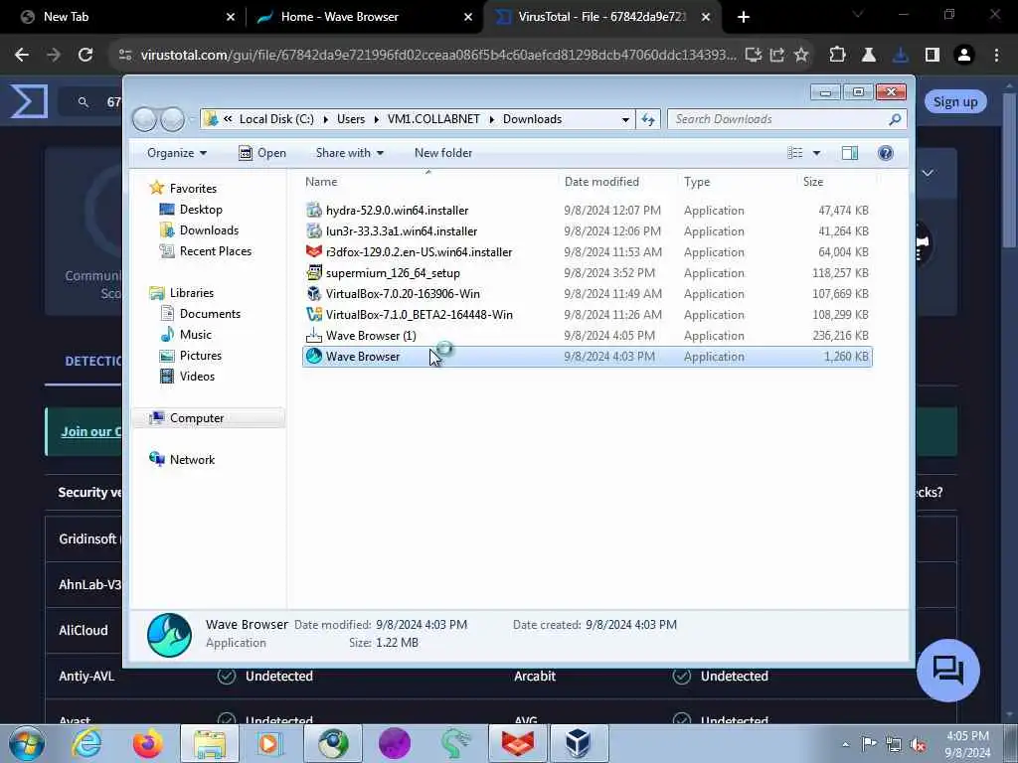Click the Explorer help question mark icon

tap(885, 152)
